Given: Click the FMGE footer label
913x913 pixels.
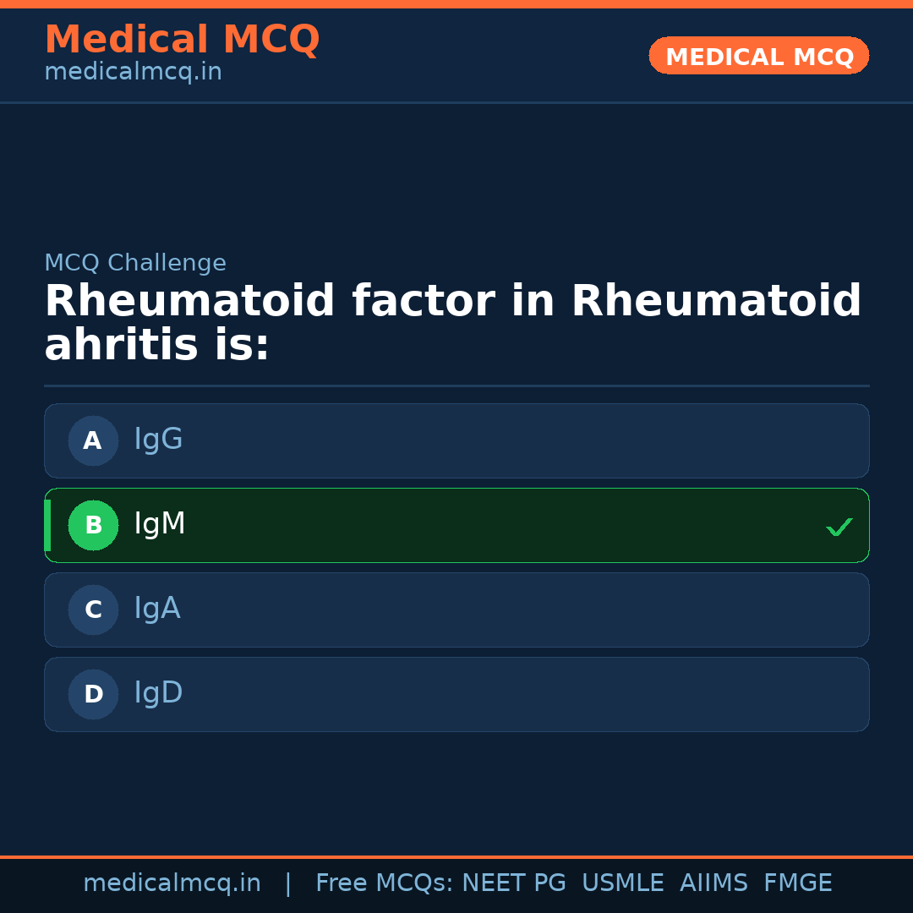Looking at the screenshot, I should (x=797, y=883).
